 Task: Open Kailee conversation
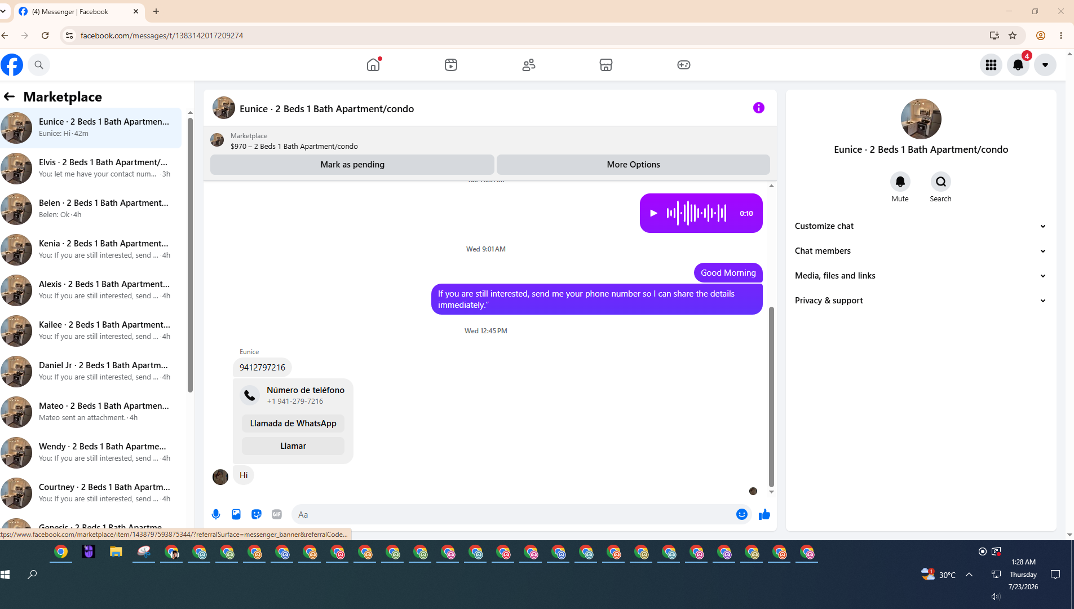[91, 330]
